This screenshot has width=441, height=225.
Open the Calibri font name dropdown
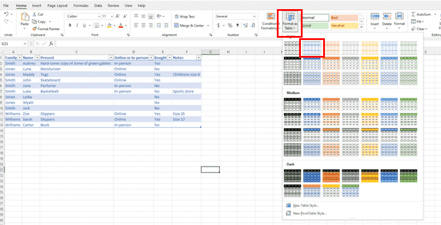[99, 17]
